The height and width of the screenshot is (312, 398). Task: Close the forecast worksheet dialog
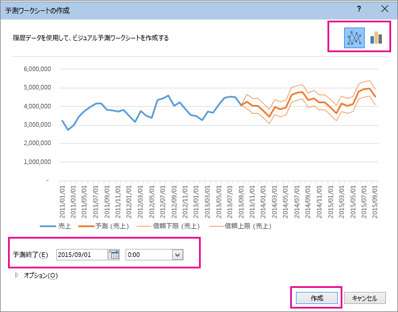(385, 9)
